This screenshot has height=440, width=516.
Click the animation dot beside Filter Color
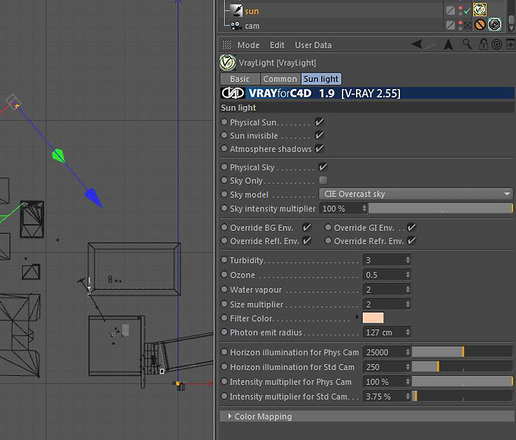224,318
